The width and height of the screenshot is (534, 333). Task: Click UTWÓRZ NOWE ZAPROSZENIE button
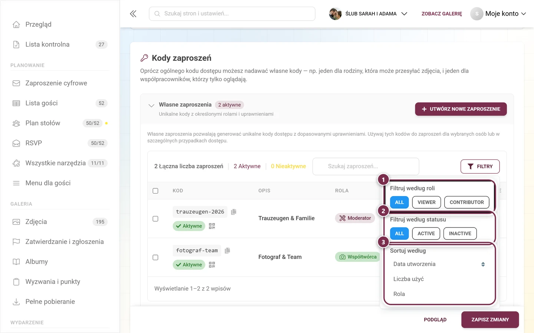461,109
